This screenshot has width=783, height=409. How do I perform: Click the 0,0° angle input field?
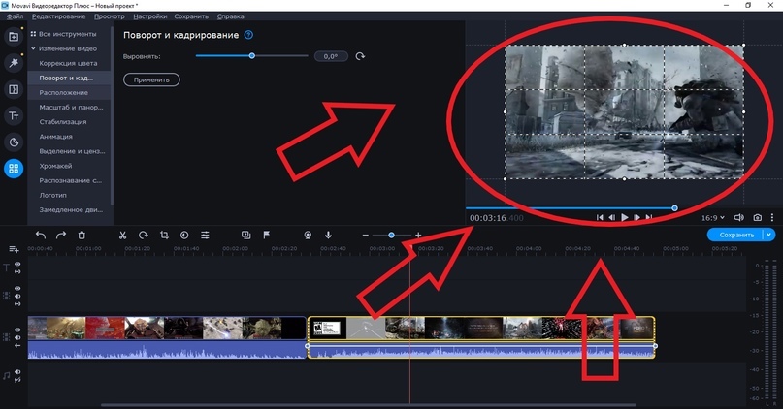coord(331,56)
